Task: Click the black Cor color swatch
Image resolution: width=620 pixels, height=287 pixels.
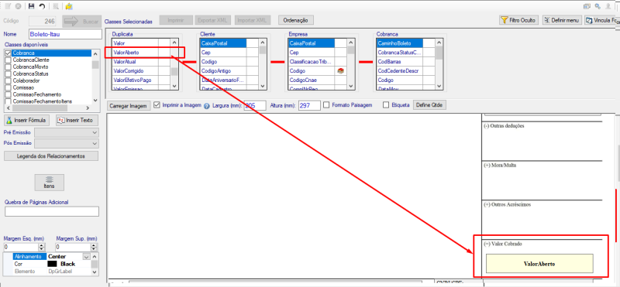Action: tap(52, 264)
